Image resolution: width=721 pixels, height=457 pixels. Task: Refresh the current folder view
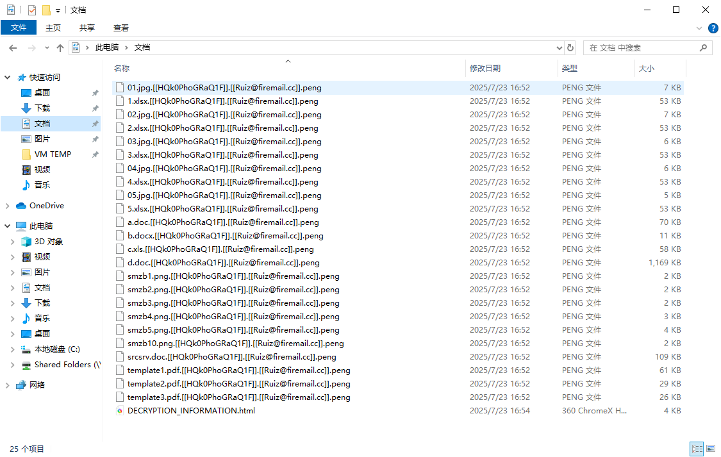[570, 48]
